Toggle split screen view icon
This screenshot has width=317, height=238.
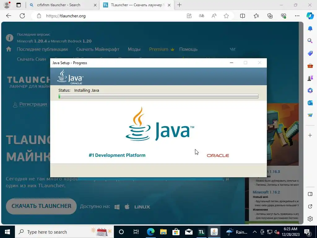point(242,16)
